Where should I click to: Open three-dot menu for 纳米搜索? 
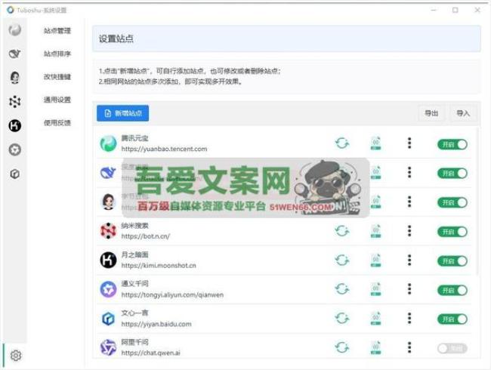point(409,231)
